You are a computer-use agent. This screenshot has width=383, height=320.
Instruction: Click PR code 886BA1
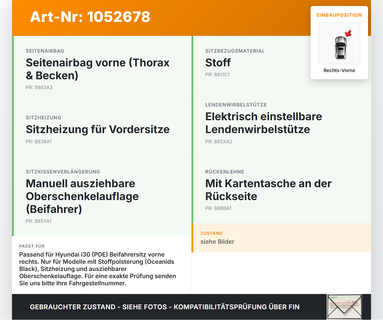[x=218, y=208]
